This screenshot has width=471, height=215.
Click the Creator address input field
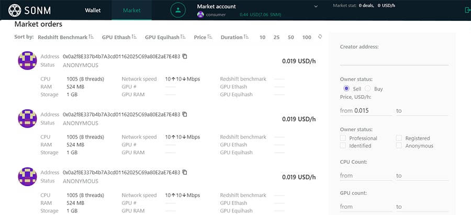[394, 59]
